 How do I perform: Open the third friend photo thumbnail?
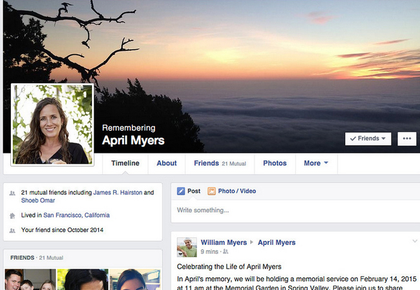[x=135, y=279]
